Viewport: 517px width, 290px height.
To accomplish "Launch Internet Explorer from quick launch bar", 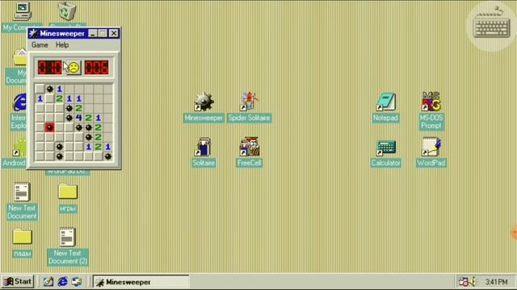I will point(63,282).
